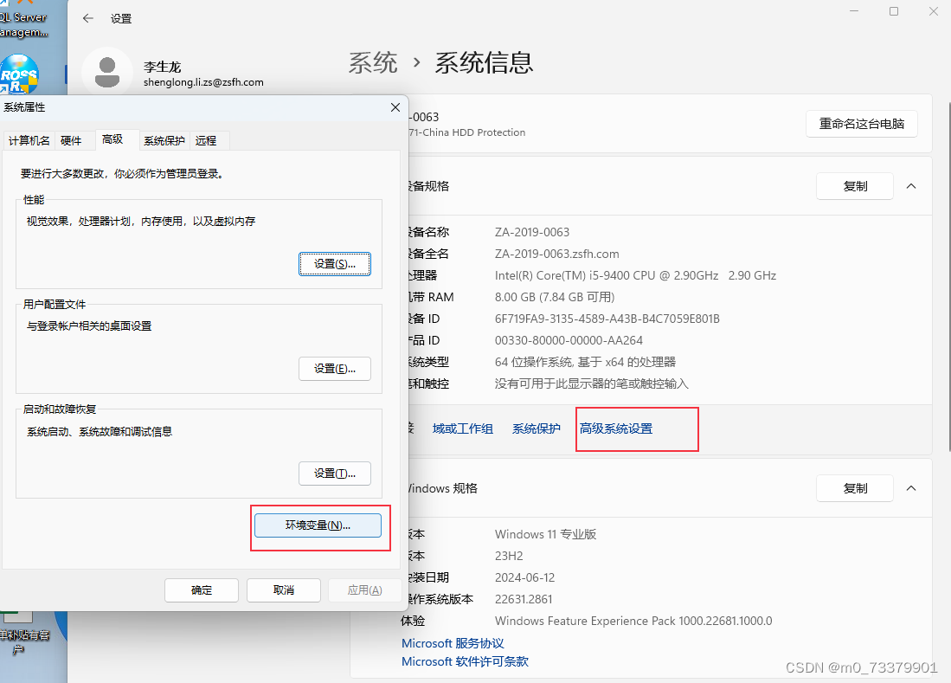Click the Settings window vertical scrollbar
951x683 pixels.
click(x=948, y=277)
